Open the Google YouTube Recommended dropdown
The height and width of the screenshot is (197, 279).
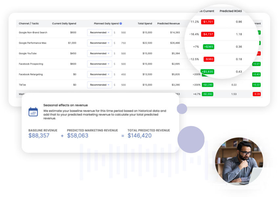(99, 53)
